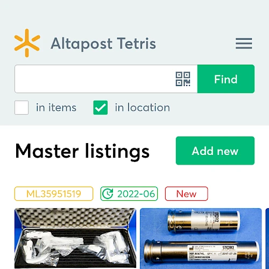Image resolution: width=269 pixels, height=269 pixels.
Task: Click the Find button
Action: coord(226,79)
